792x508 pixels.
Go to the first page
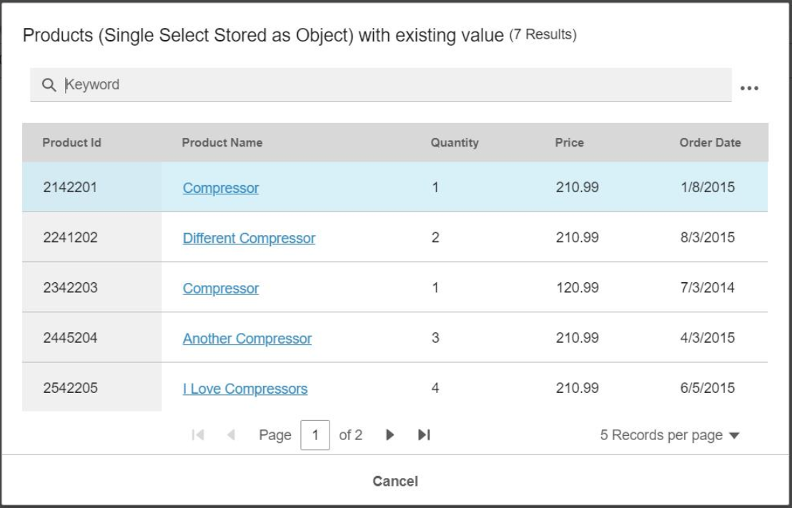(198, 435)
